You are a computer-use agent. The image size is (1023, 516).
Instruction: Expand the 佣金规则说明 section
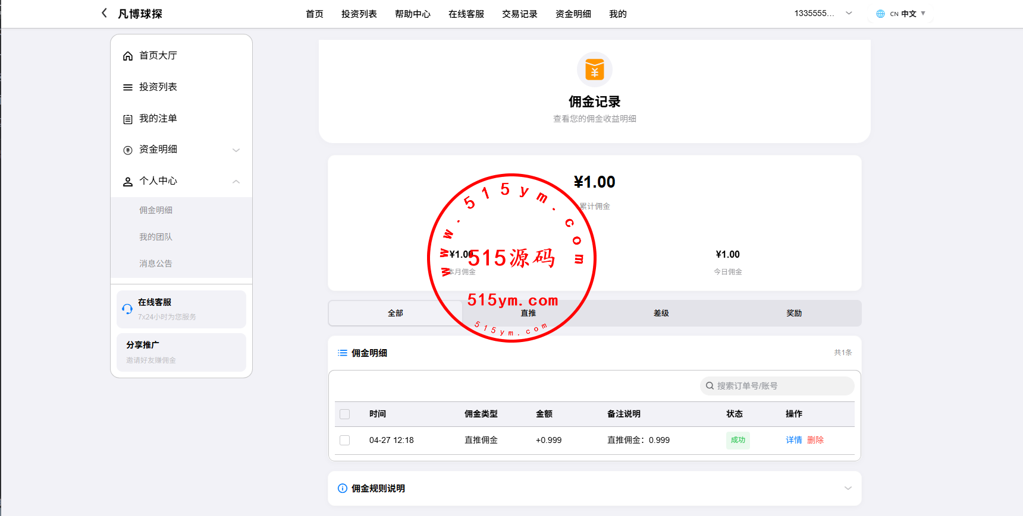click(848, 488)
